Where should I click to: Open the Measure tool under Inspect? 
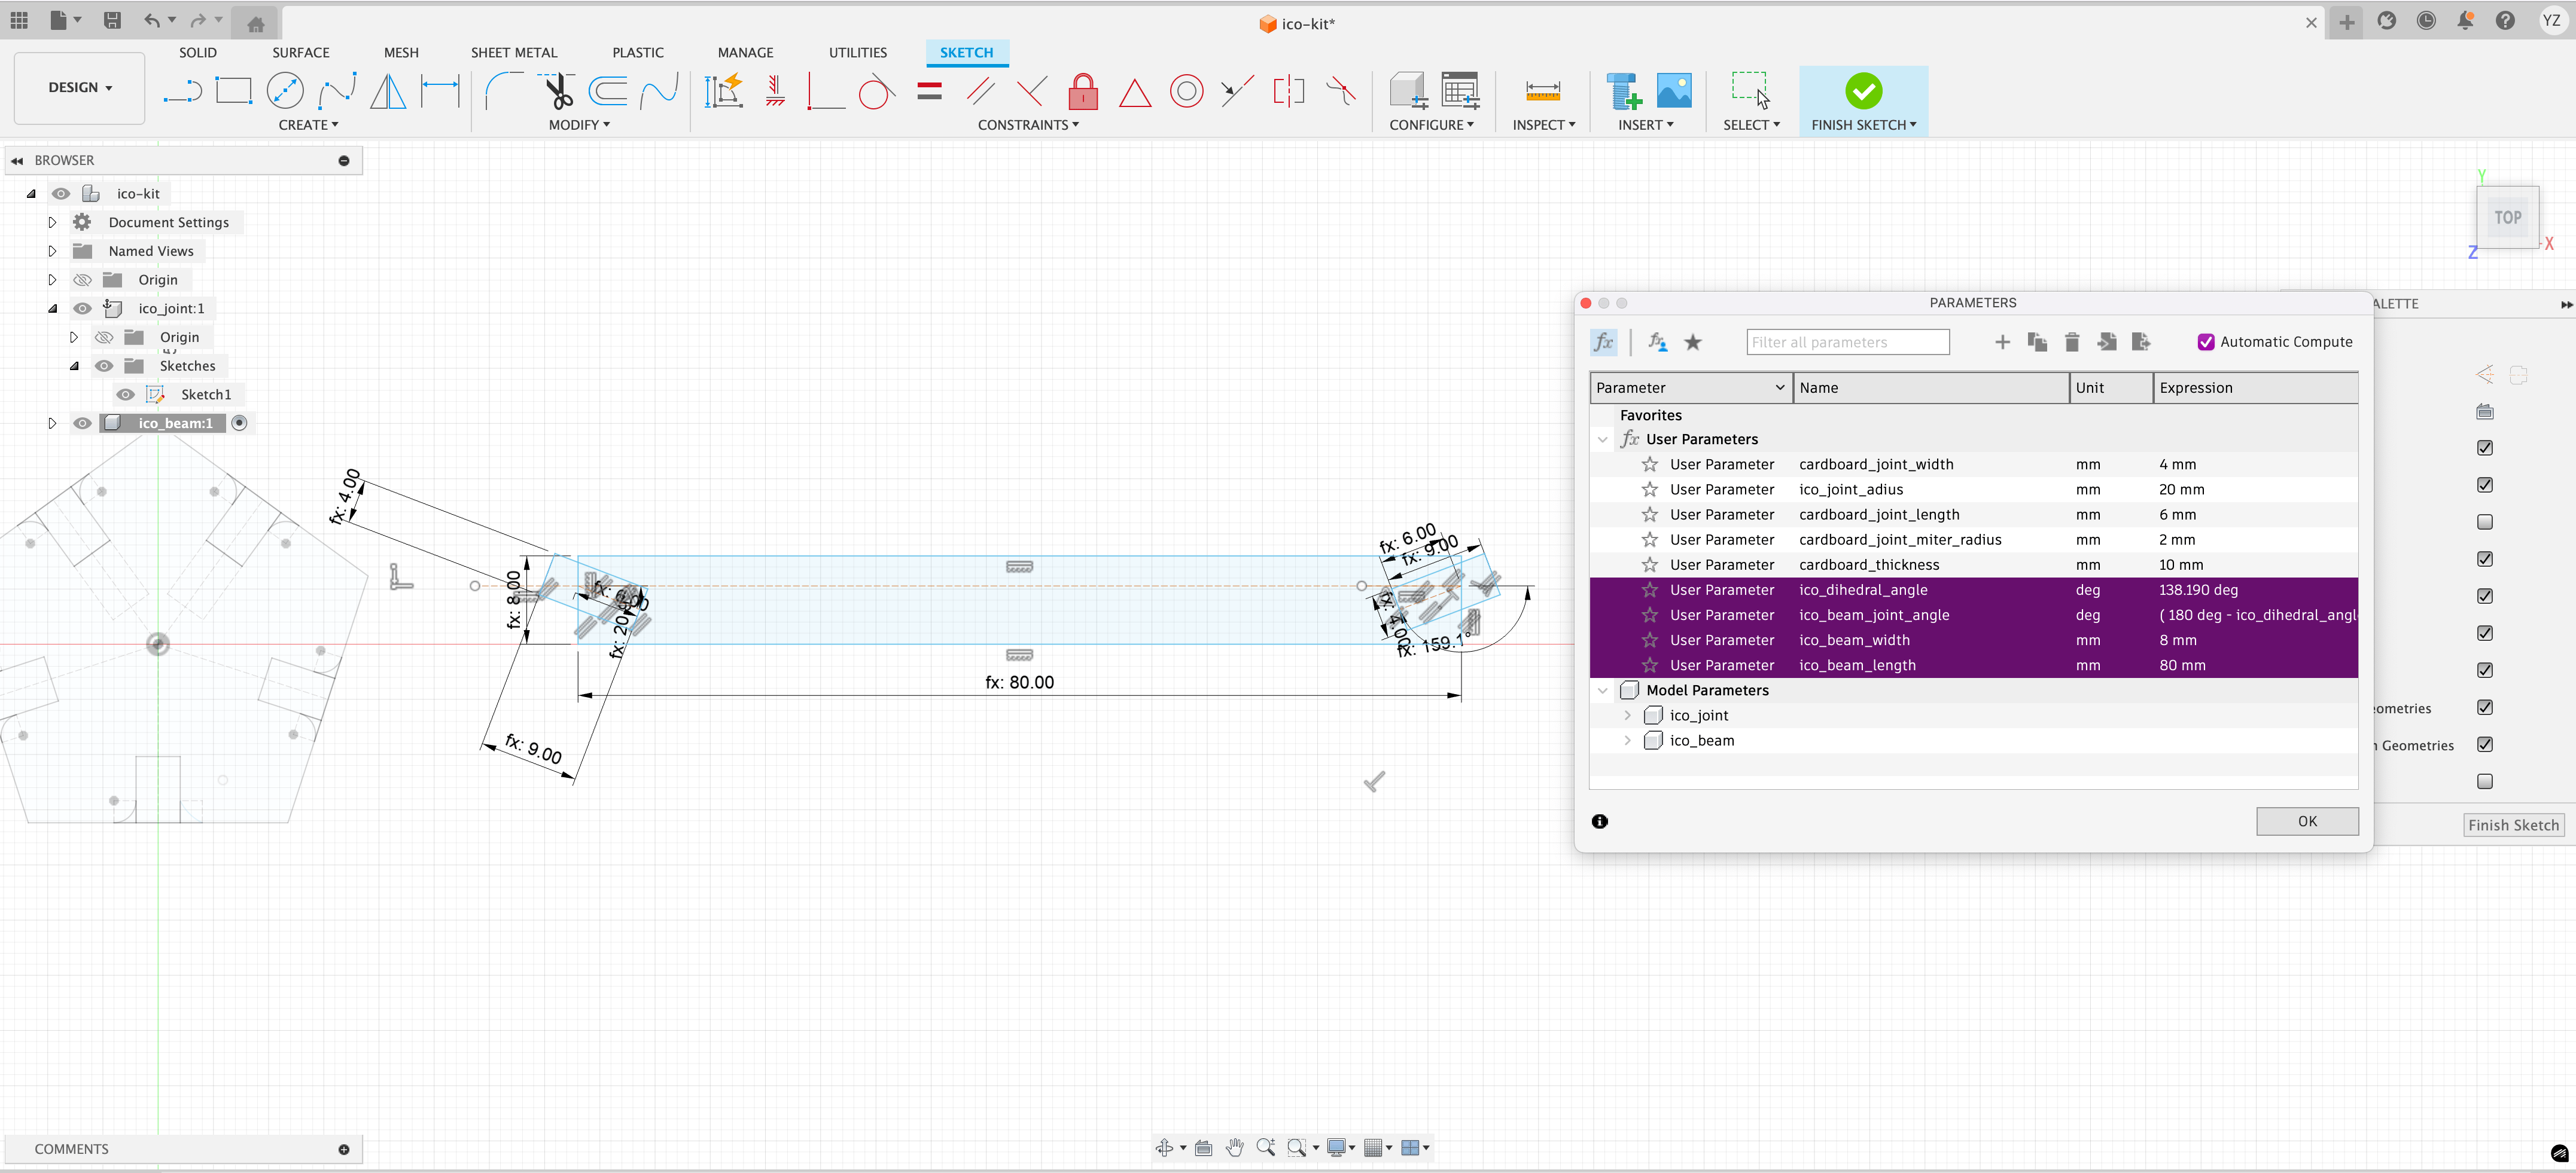tap(1542, 92)
